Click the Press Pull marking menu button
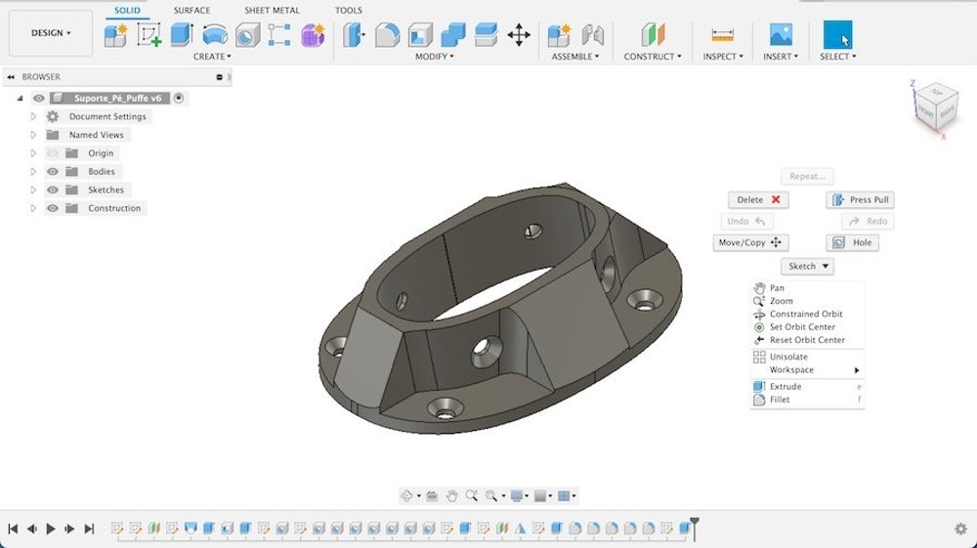The height and width of the screenshot is (548, 977). coord(860,200)
